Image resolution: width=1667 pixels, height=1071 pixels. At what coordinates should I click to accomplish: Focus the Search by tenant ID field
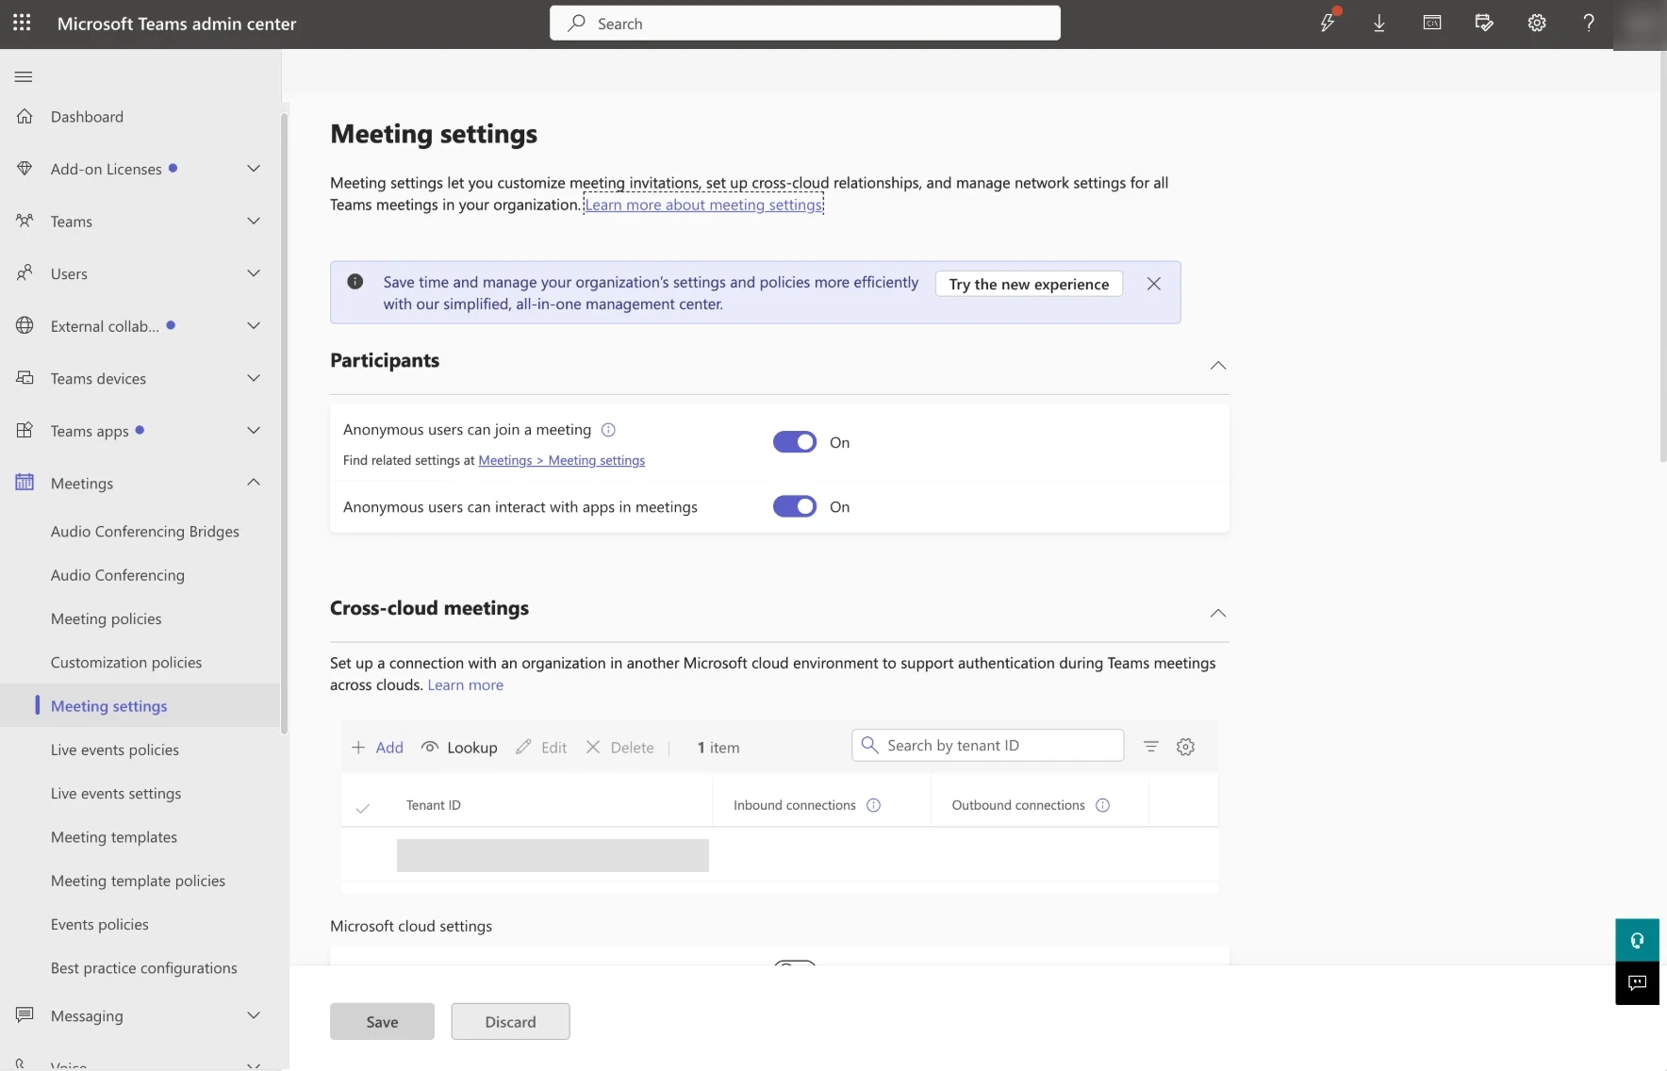point(987,745)
